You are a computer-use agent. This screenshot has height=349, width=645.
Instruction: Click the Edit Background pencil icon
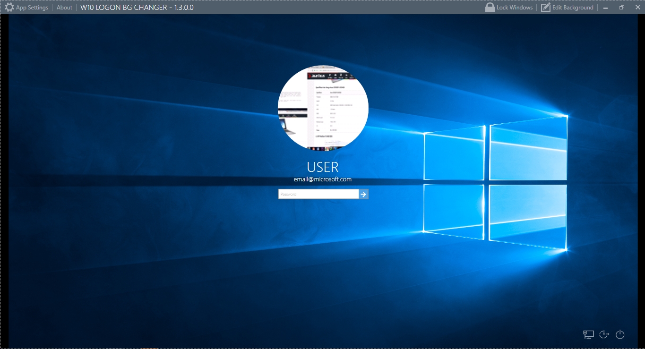pyautogui.click(x=546, y=7)
